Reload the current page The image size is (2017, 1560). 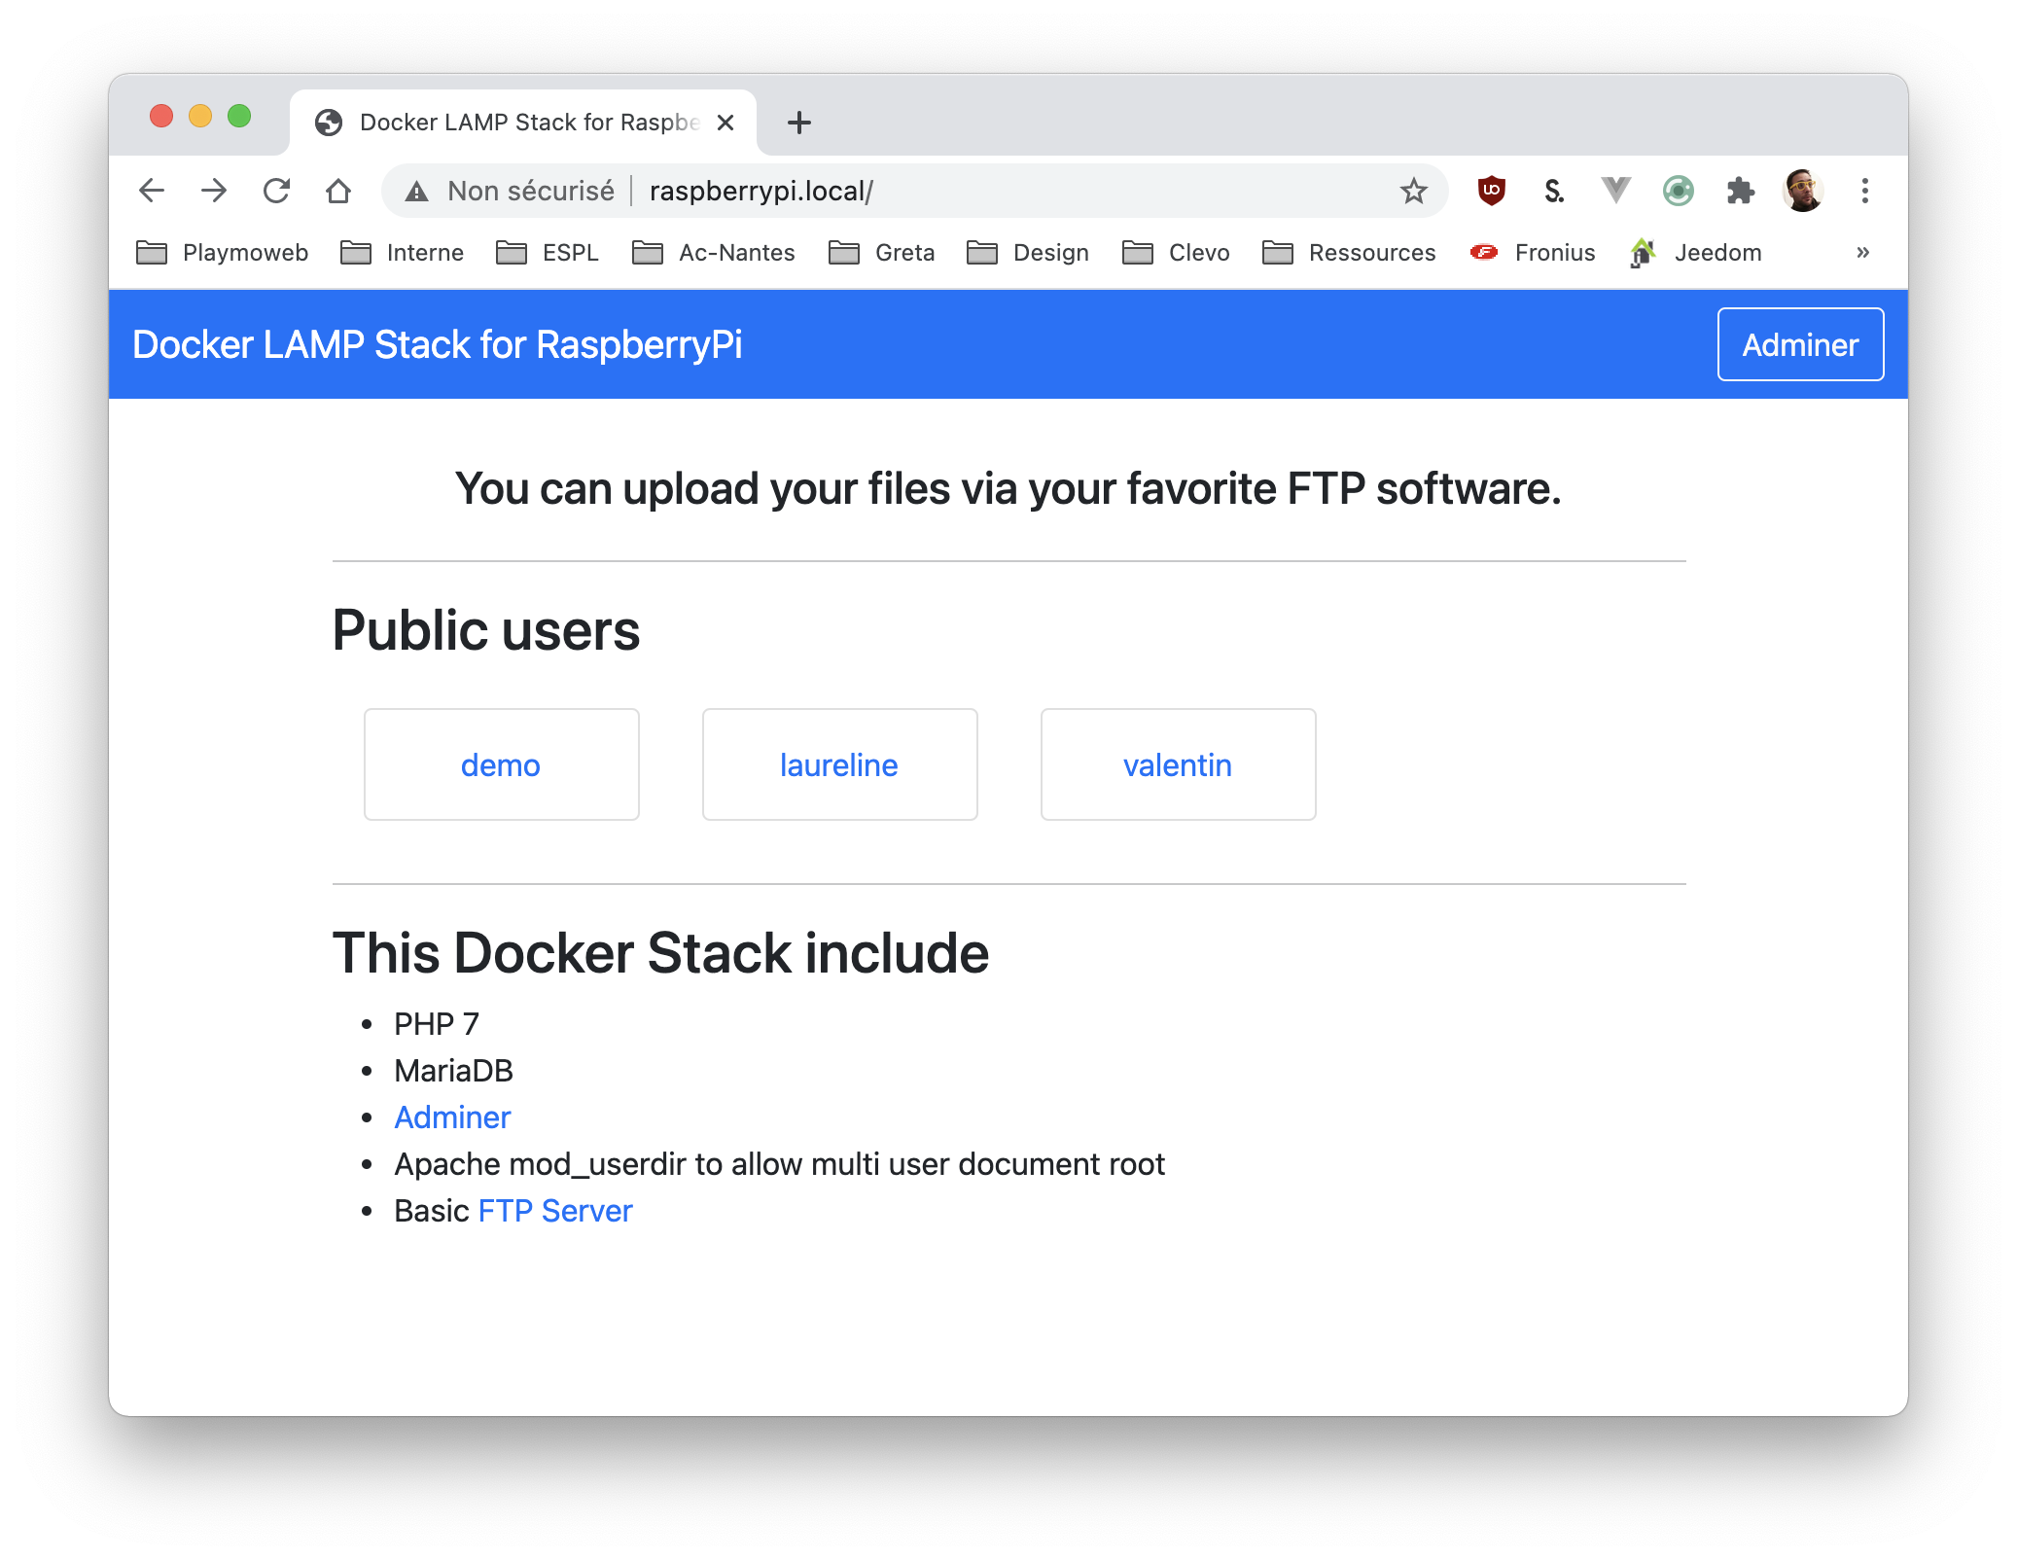tap(277, 191)
